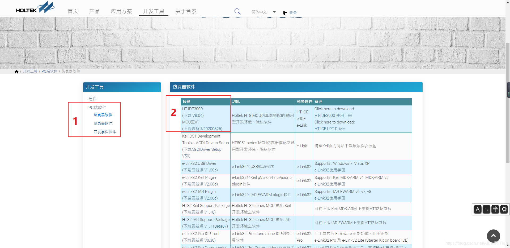Toggle IME half-width 半 icon

click(x=495, y=209)
